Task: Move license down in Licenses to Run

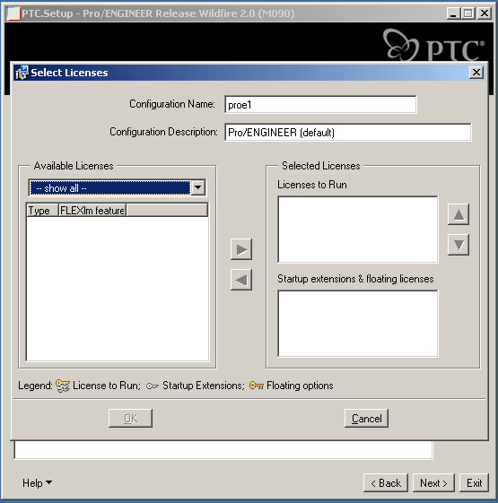Action: (459, 245)
